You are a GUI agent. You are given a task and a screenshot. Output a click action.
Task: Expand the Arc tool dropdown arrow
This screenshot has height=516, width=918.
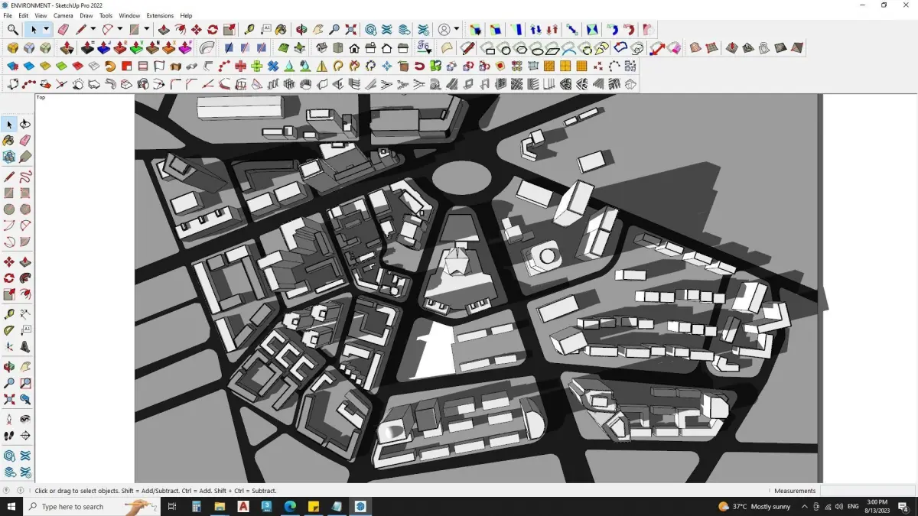click(x=119, y=30)
